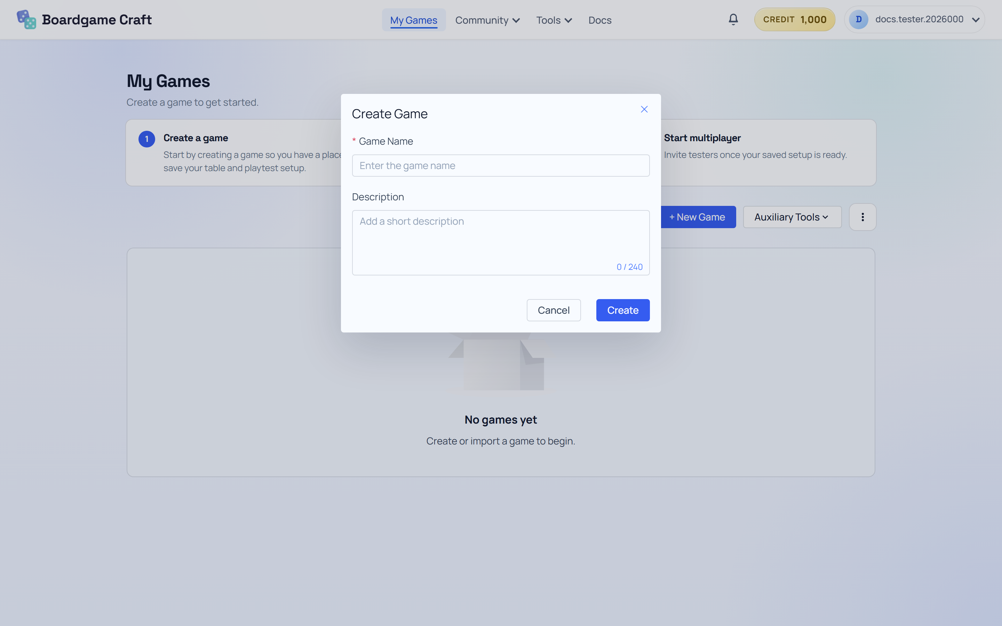Screen dimensions: 1002x626
Task: Select the 'Start multiplayer' step heading
Action: coord(702,138)
